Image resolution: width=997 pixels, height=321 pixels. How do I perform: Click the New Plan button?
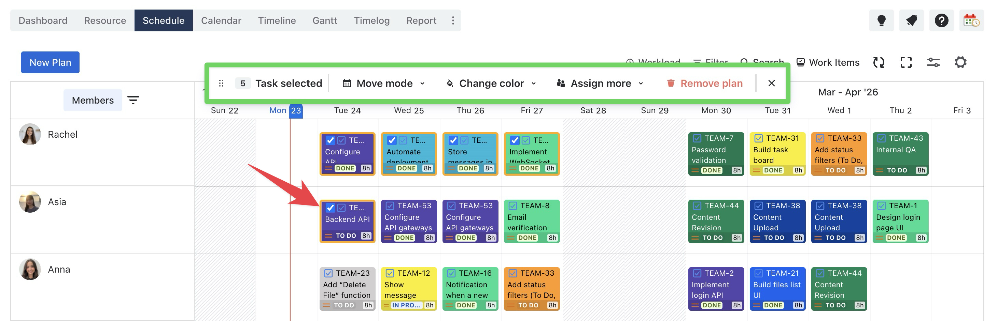click(50, 63)
